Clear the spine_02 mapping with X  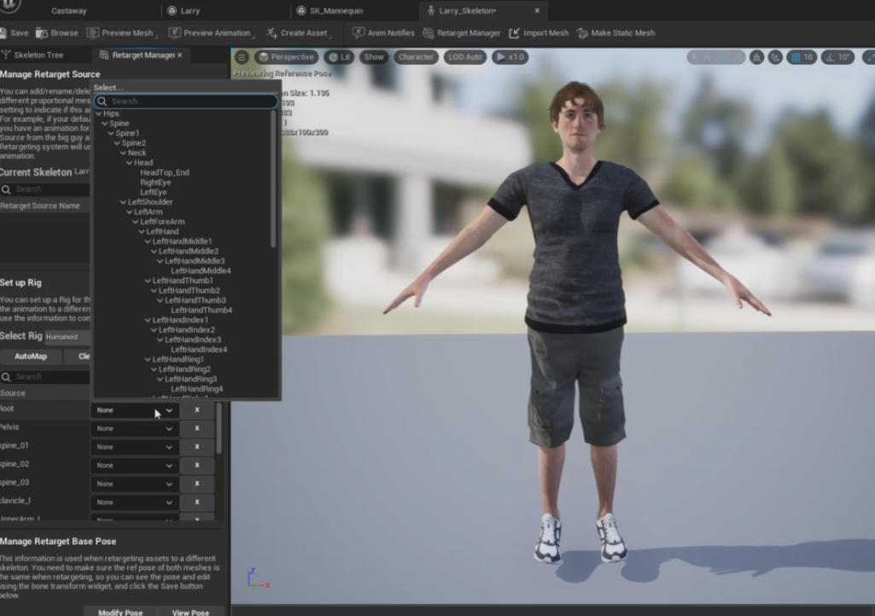click(x=197, y=465)
